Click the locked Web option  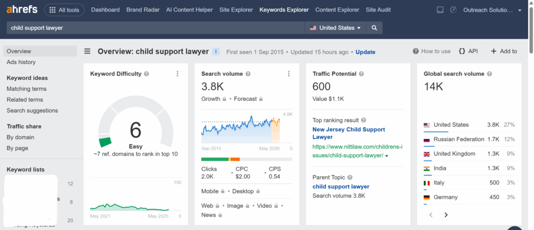(211, 205)
